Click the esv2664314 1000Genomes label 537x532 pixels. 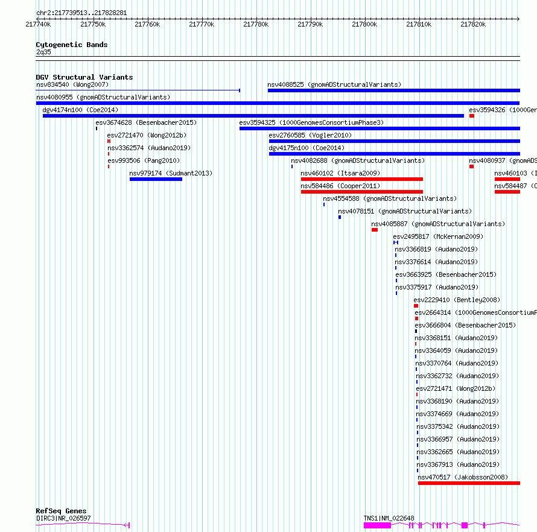(x=475, y=312)
